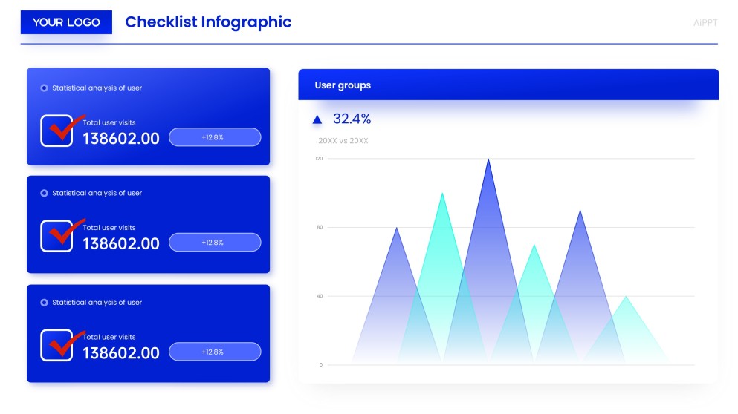This screenshot has height=414, width=738.
Task: Click the +12.8% pill in the bottom card
Action: [215, 352]
